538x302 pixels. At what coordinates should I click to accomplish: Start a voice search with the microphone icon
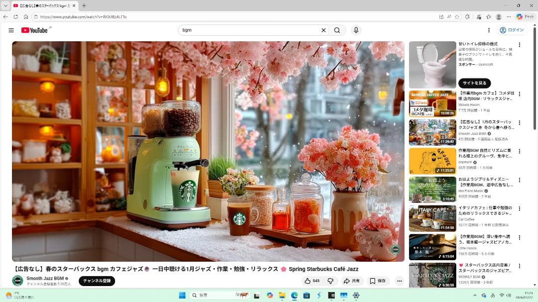[356, 30]
